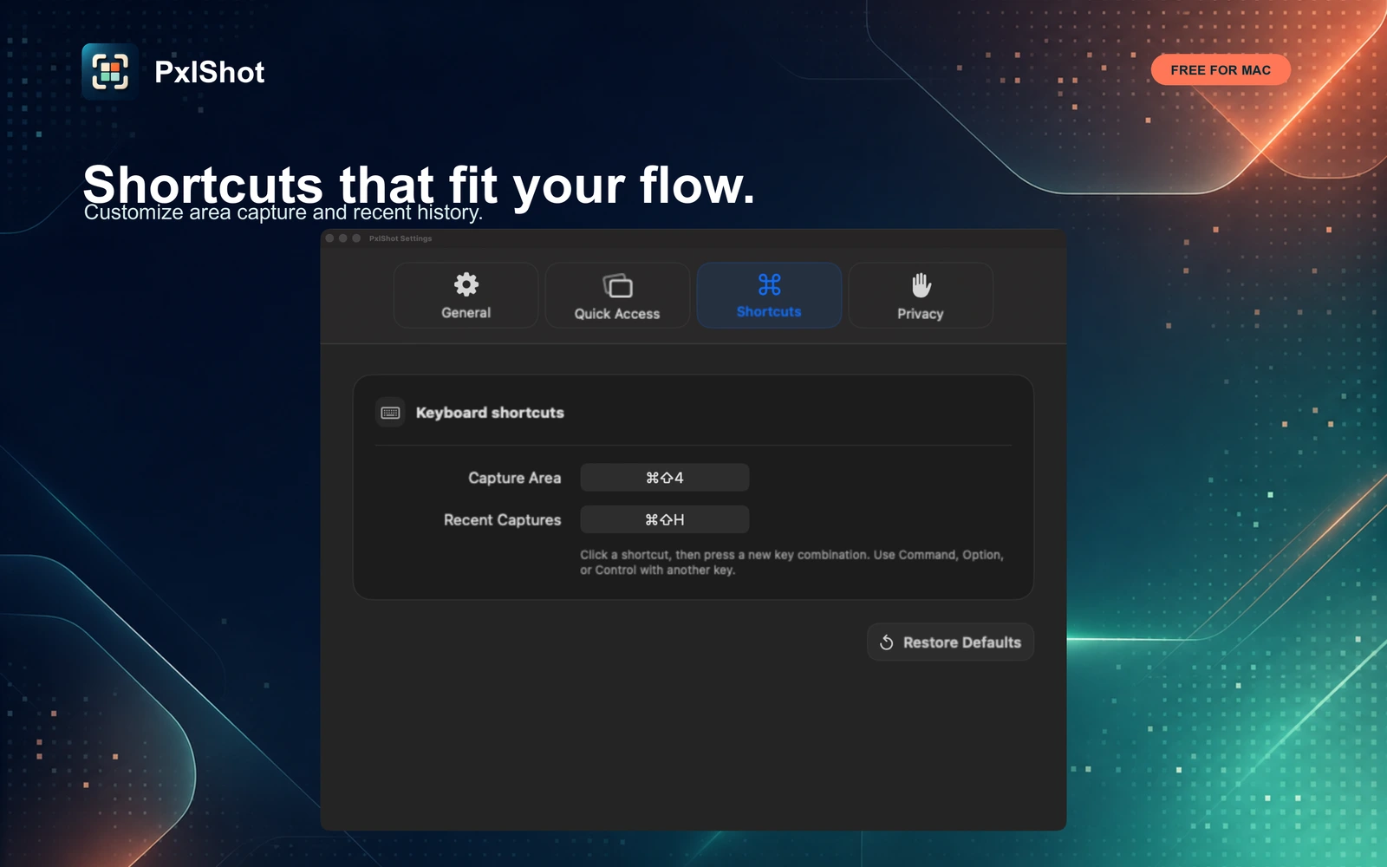The width and height of the screenshot is (1387, 867).
Task: Click the keyboard icon beside Keyboard shortcuts
Action: coord(390,413)
